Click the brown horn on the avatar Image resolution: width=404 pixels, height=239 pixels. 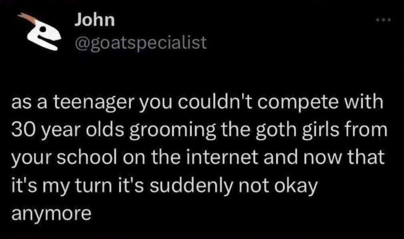pos(28,18)
